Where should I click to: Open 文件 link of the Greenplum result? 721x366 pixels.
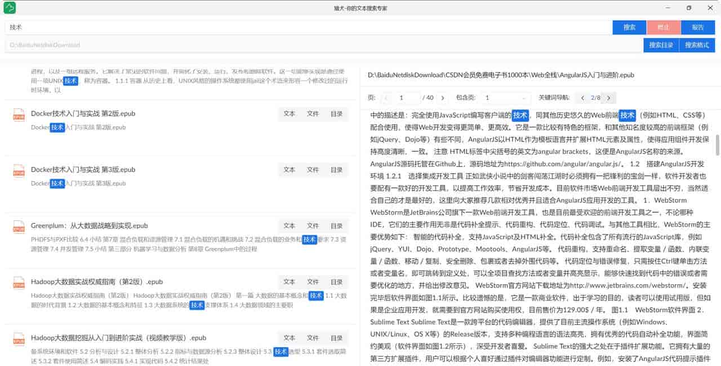click(x=313, y=226)
